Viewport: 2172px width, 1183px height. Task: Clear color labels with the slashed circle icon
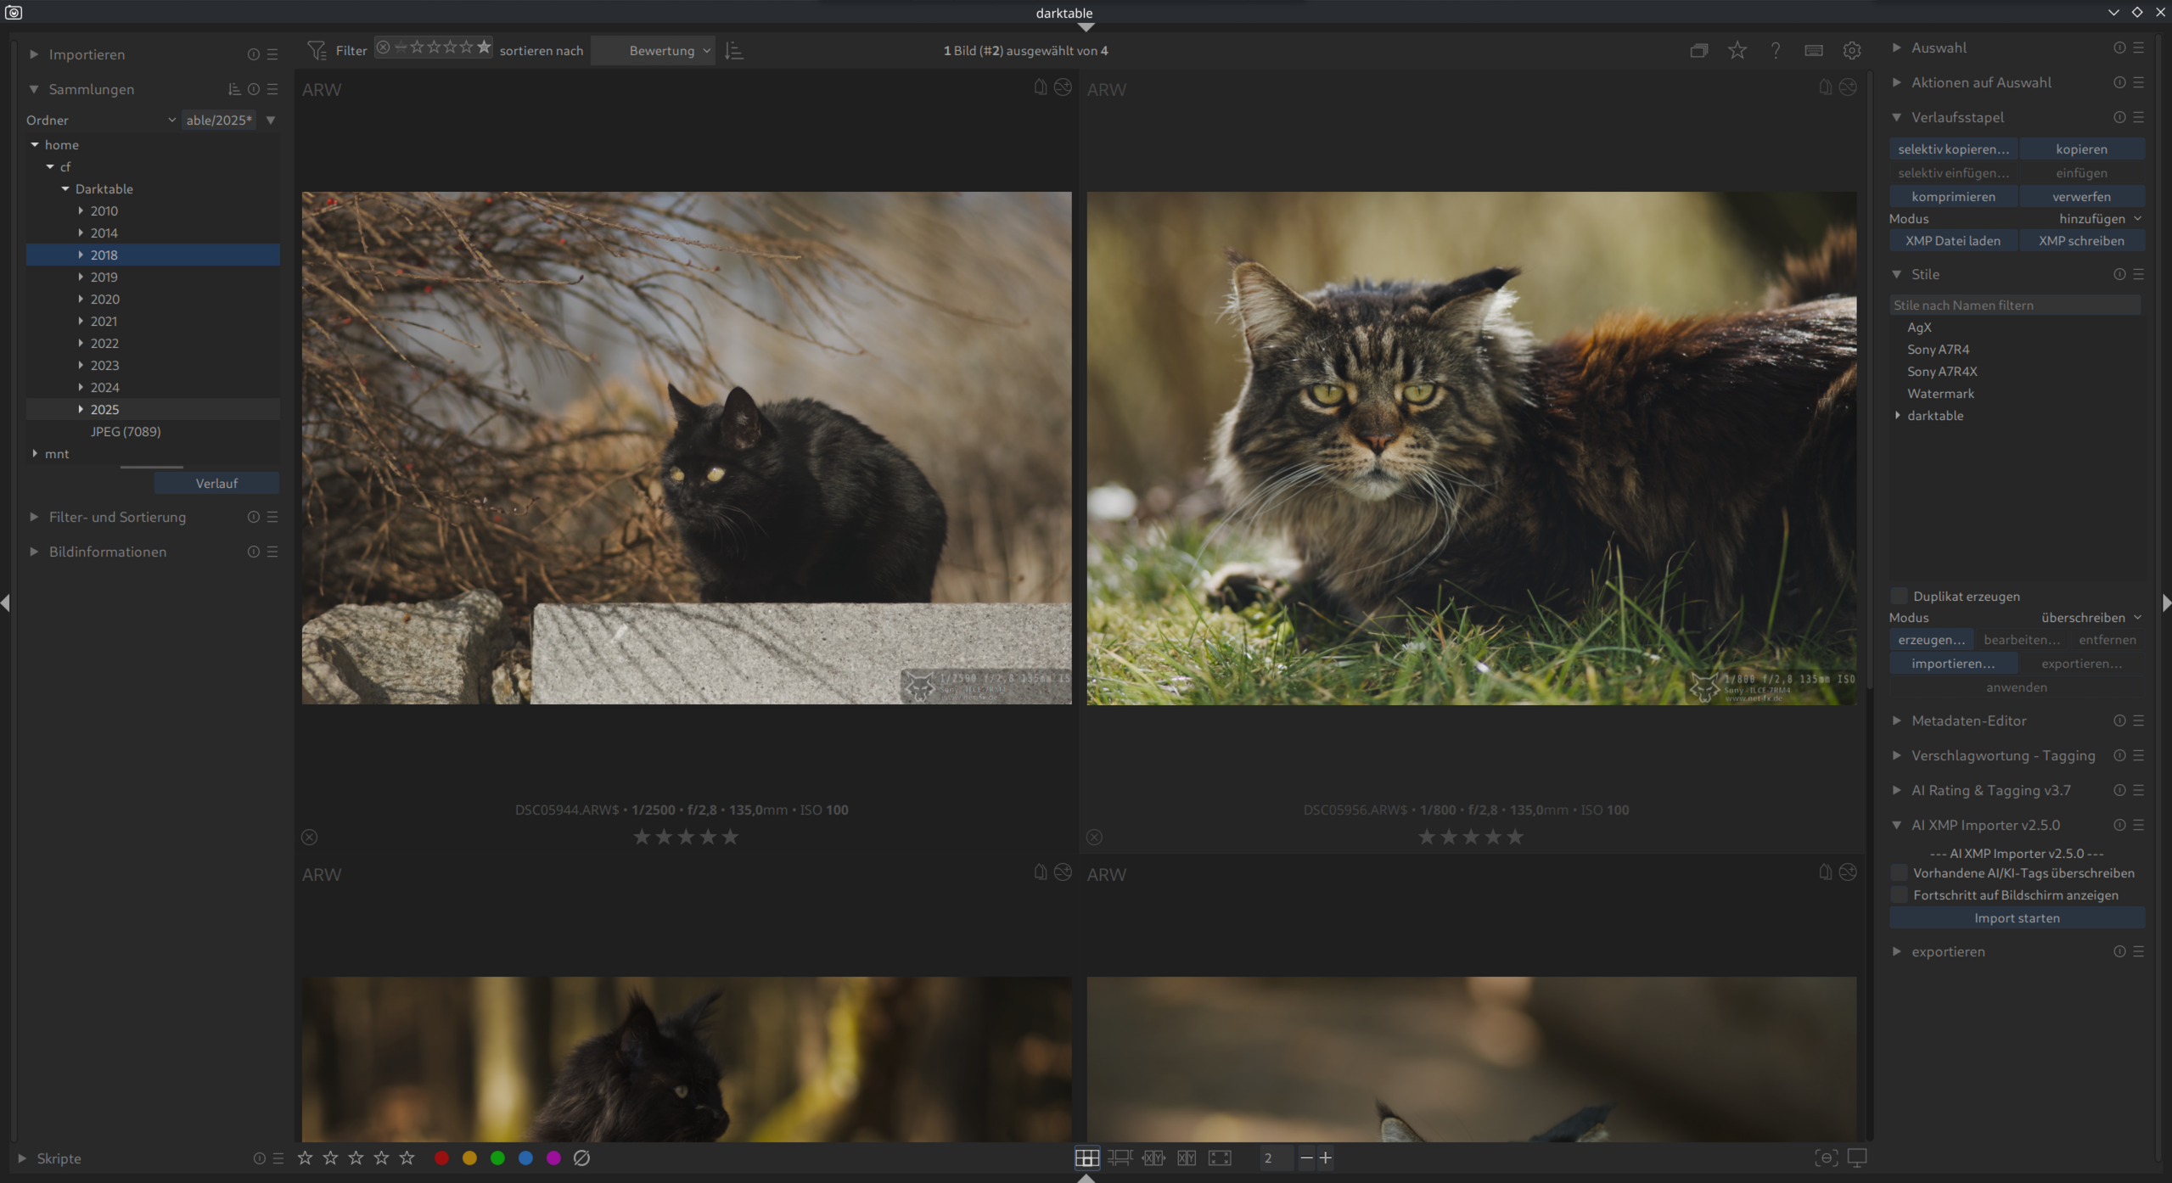click(x=581, y=1158)
